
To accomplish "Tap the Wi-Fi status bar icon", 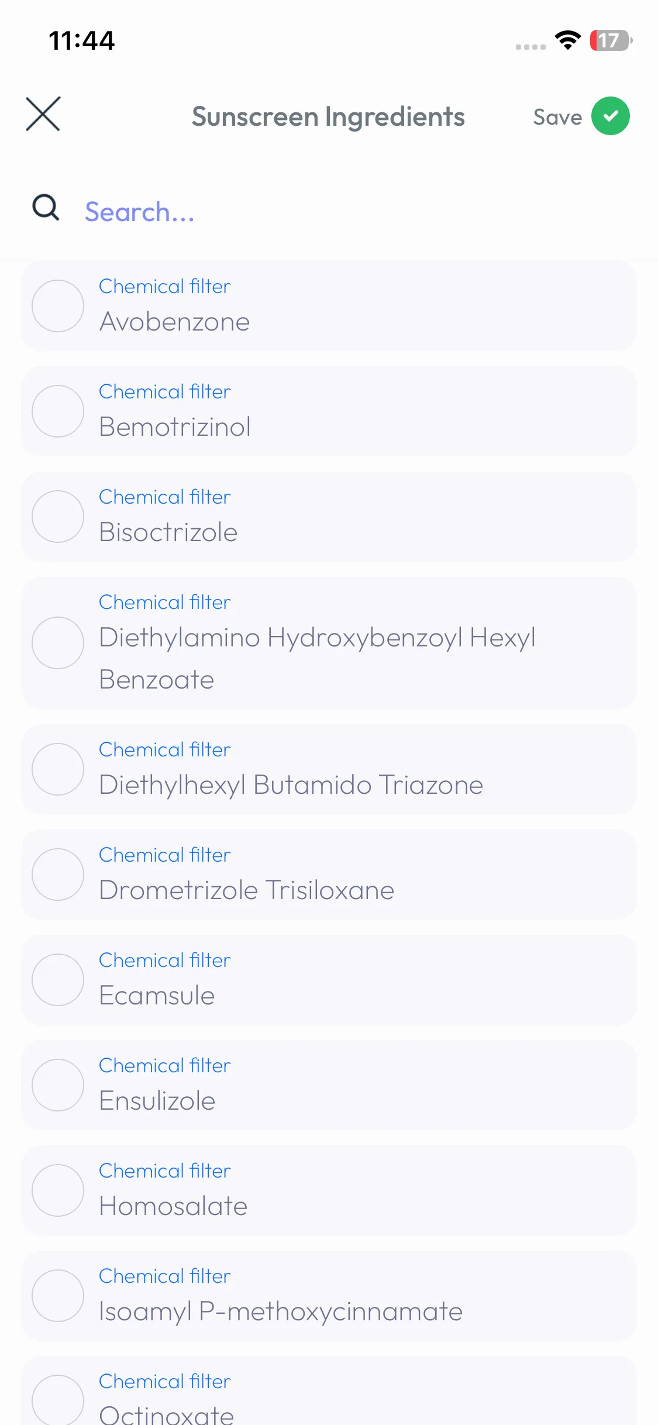I will 567,40.
